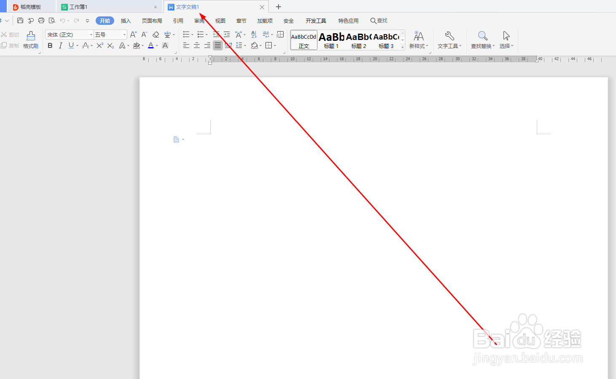Click the distributed alignment icon
Viewport: 616px width, 379px height.
(x=228, y=45)
